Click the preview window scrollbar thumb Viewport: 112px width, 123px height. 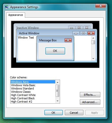click(x=93, y=42)
